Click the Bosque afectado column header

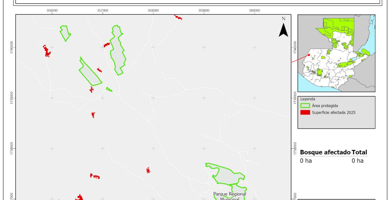pos(325,152)
